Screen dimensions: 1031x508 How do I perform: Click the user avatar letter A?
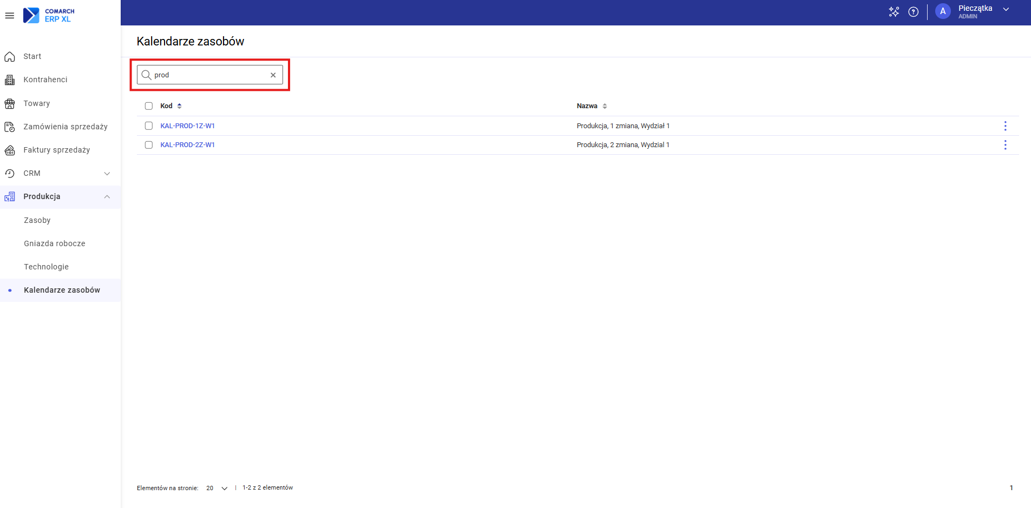pos(943,11)
